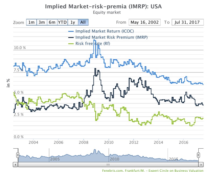This screenshot has height=172, width=207.
Task: Click the left navigator range handle
Action: pos(18,155)
